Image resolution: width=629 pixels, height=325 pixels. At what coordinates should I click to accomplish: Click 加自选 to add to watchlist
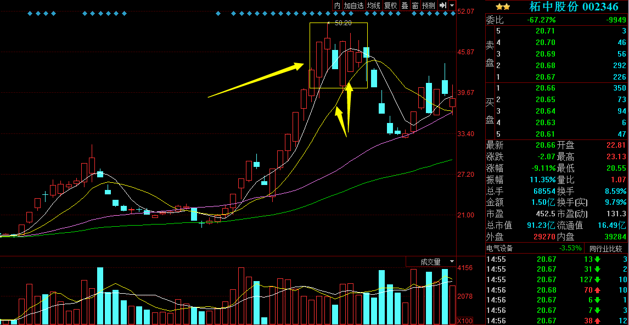(354, 5)
